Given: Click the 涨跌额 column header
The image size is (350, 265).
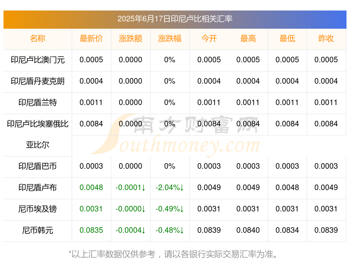Looking at the screenshot, I should (131, 39).
